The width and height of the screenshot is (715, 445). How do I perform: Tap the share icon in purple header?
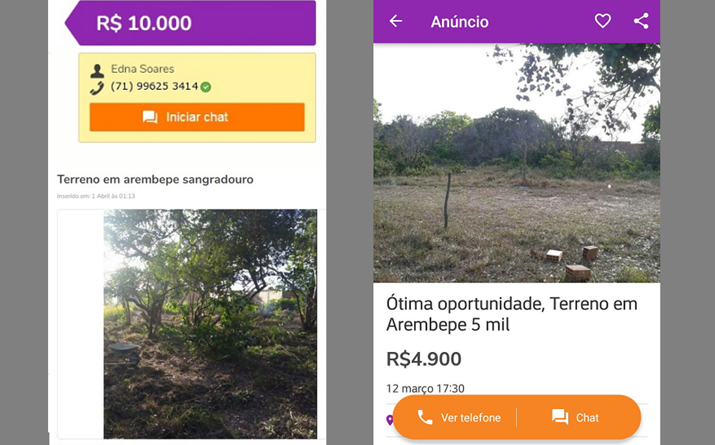(641, 21)
